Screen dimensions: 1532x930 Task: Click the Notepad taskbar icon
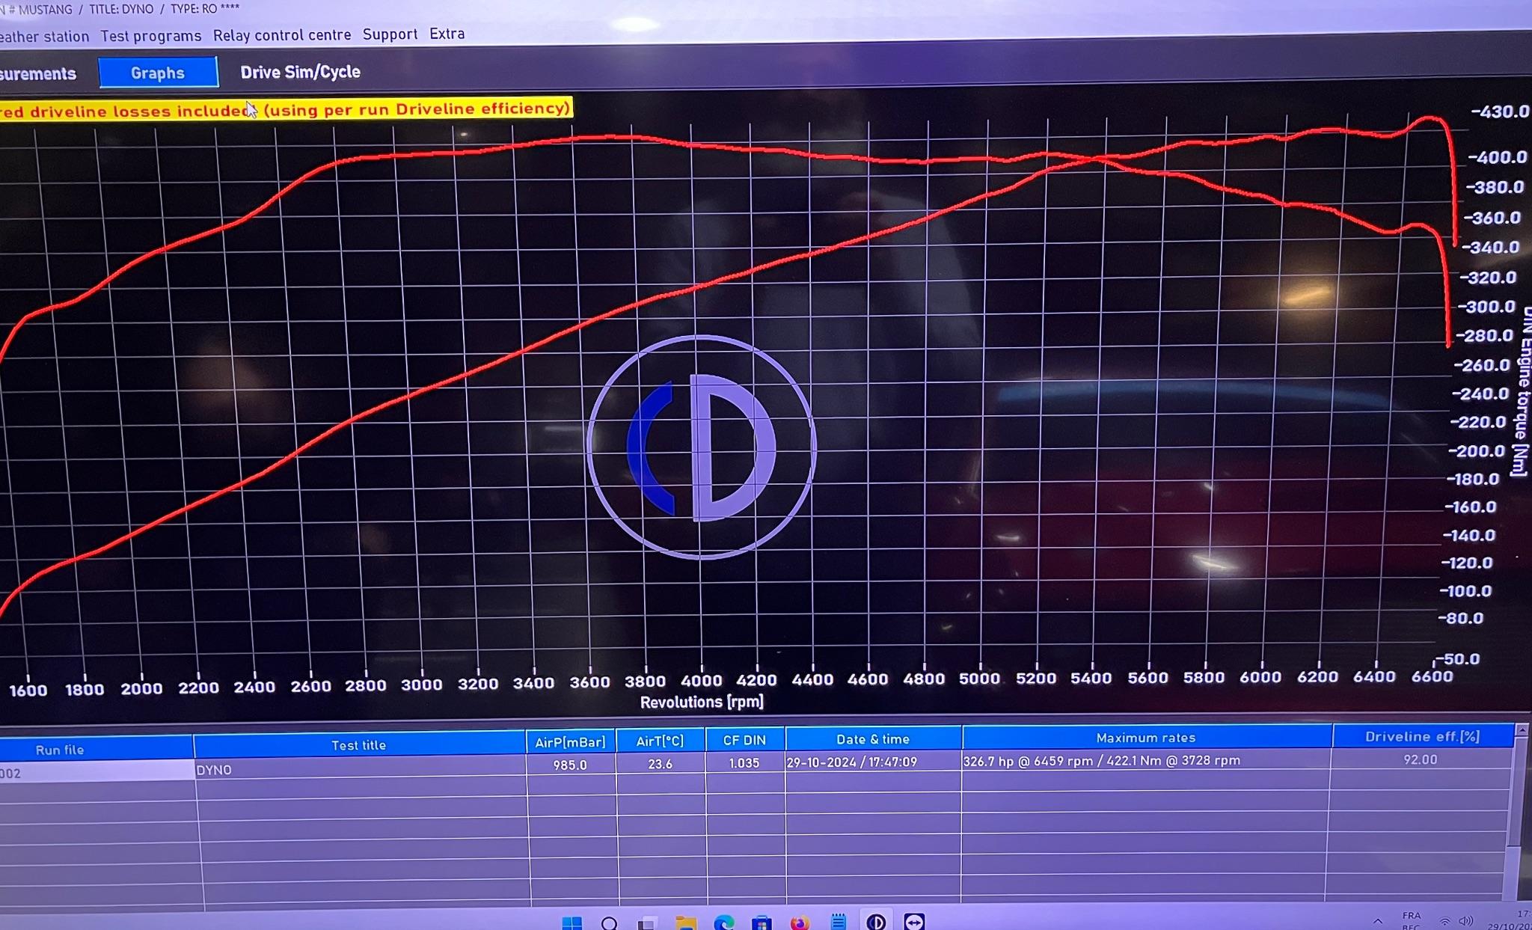coord(838,923)
